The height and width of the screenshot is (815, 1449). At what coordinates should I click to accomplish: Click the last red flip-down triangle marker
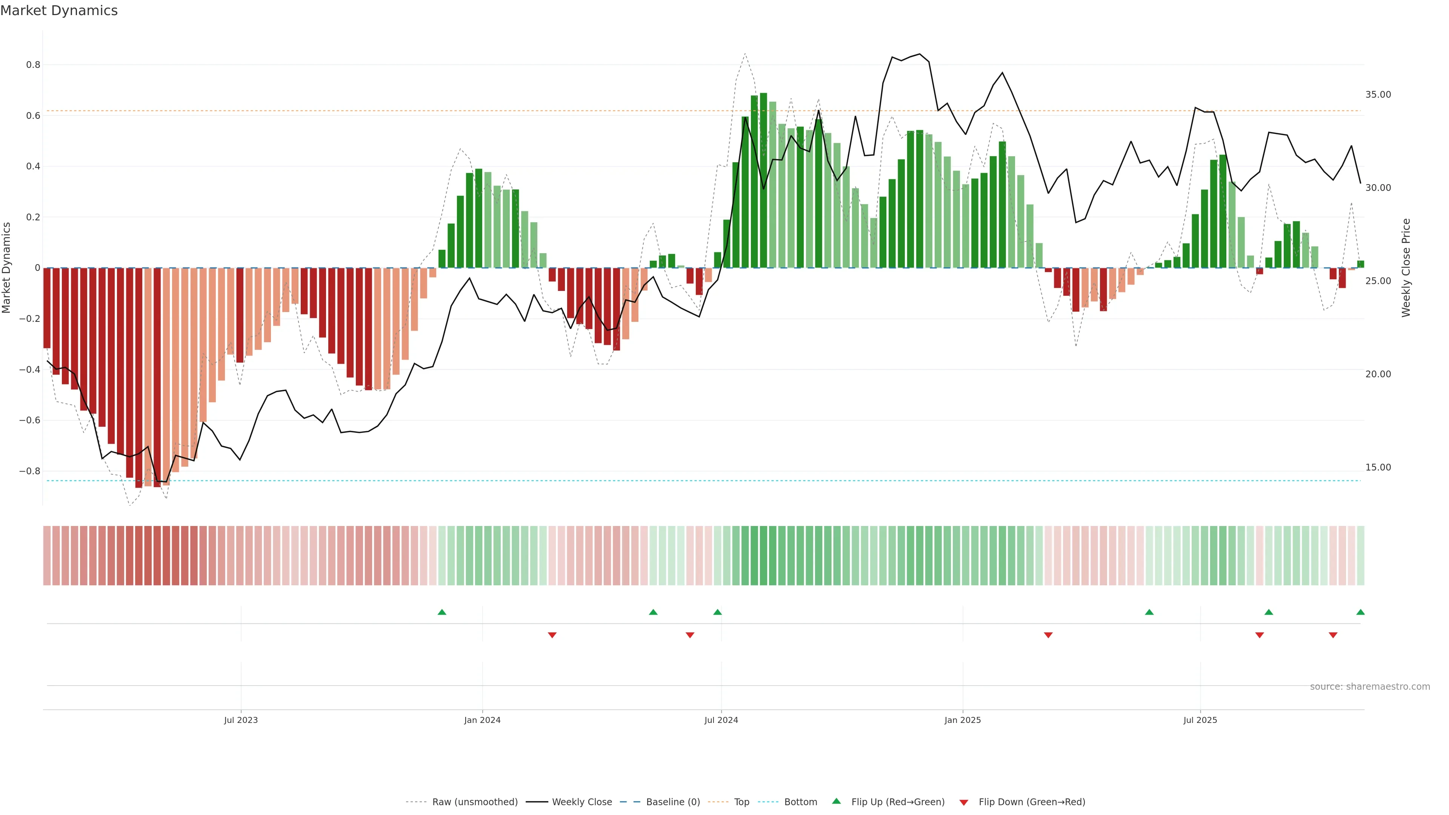[1332, 635]
